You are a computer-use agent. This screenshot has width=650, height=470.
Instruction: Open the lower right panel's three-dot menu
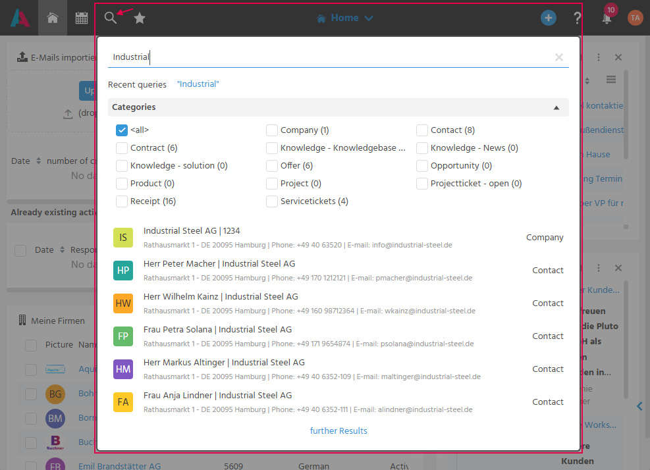click(x=599, y=268)
